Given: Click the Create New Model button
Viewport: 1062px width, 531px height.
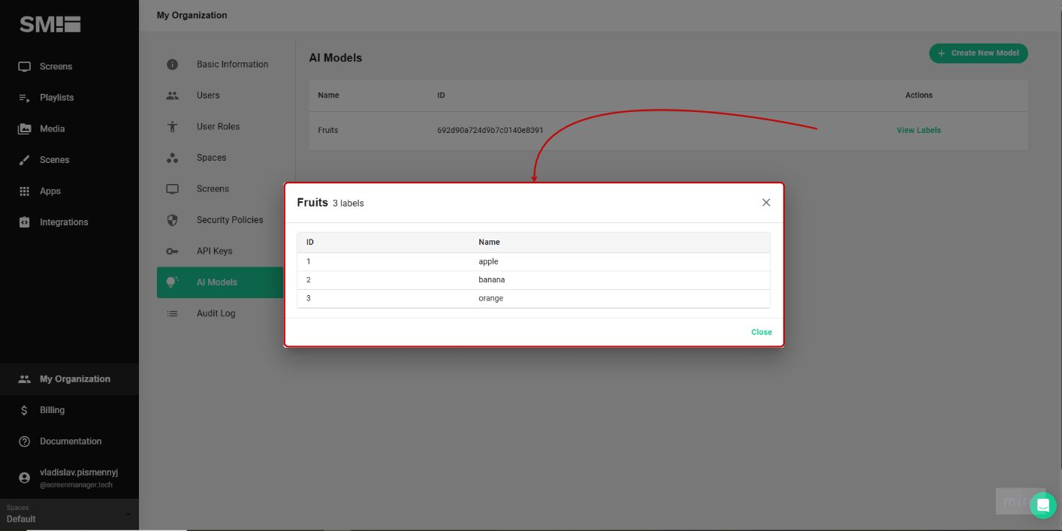Looking at the screenshot, I should (979, 53).
